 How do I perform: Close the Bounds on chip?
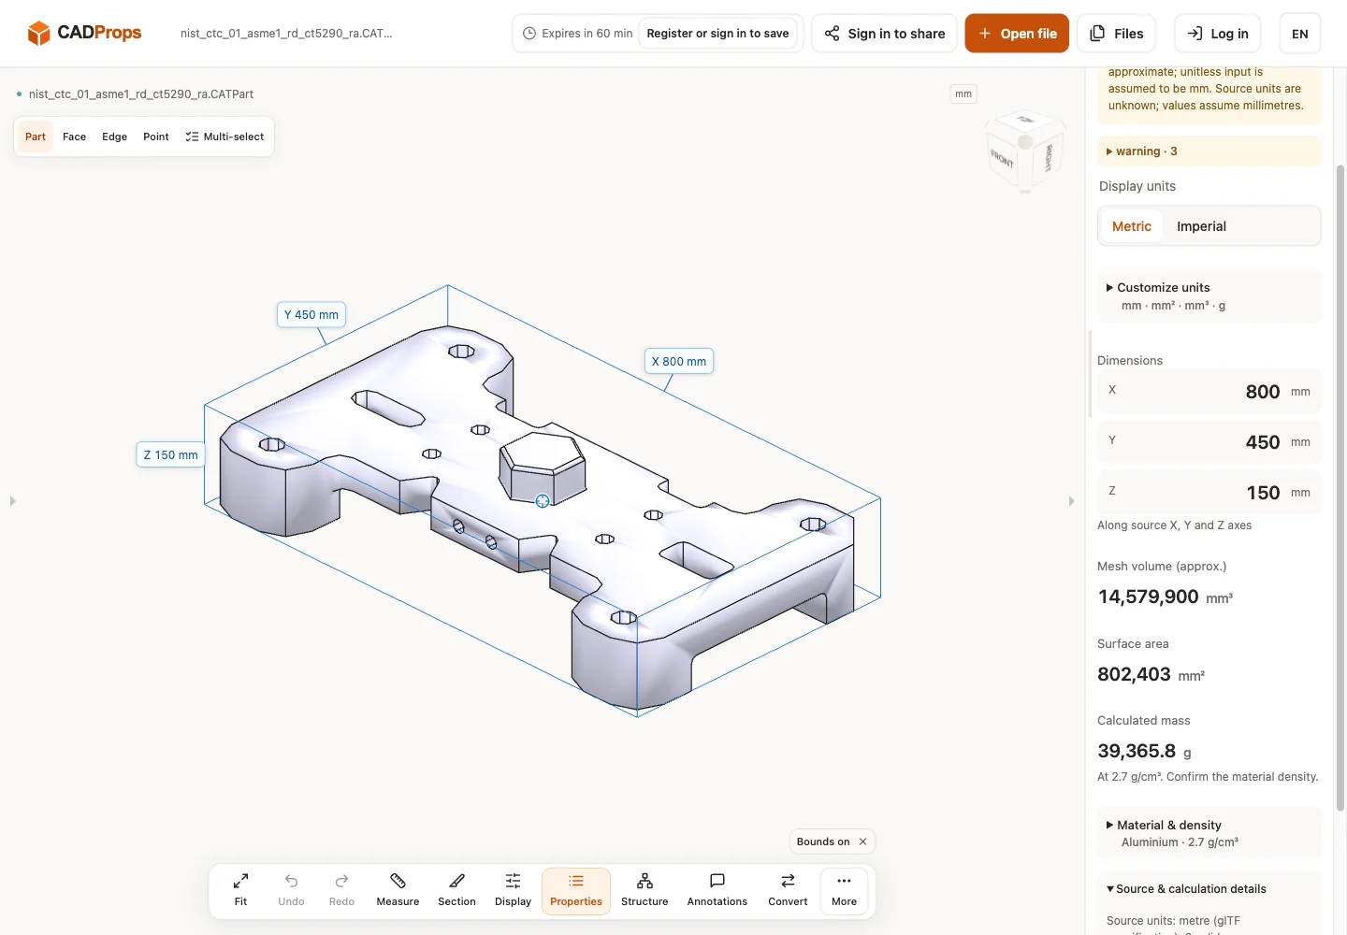[862, 841]
